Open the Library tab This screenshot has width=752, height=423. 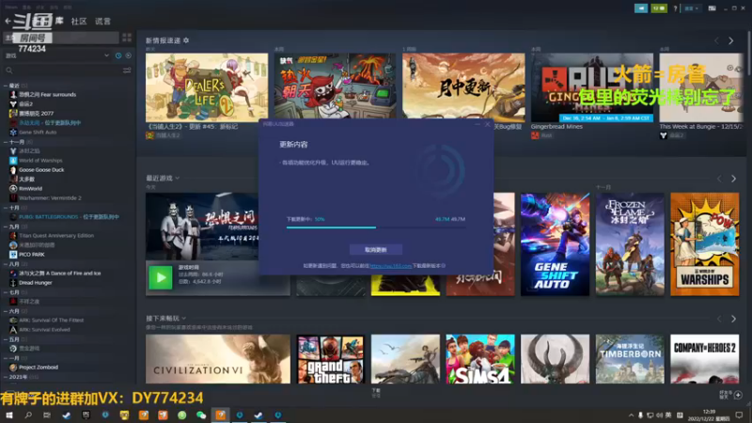[x=59, y=21]
